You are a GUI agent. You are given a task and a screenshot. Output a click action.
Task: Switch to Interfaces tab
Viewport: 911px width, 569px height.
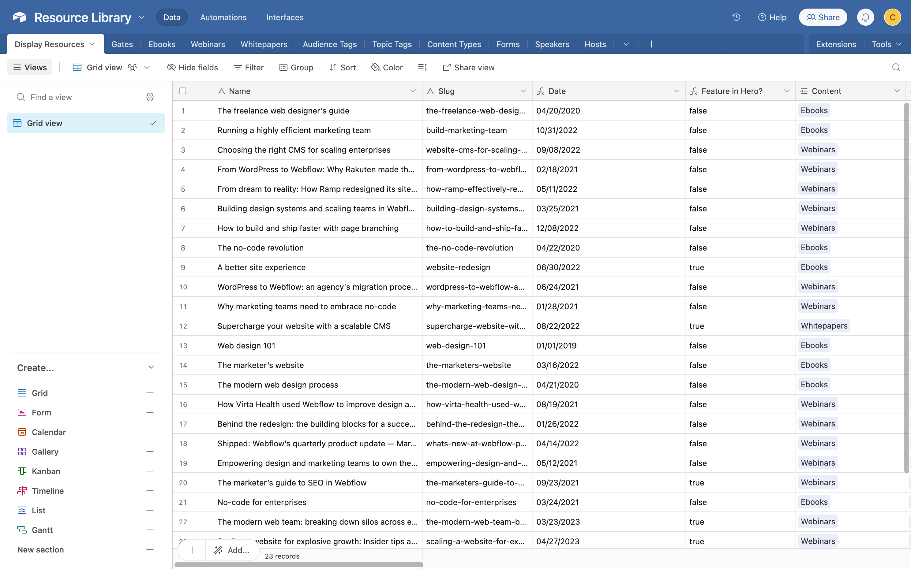tap(285, 17)
